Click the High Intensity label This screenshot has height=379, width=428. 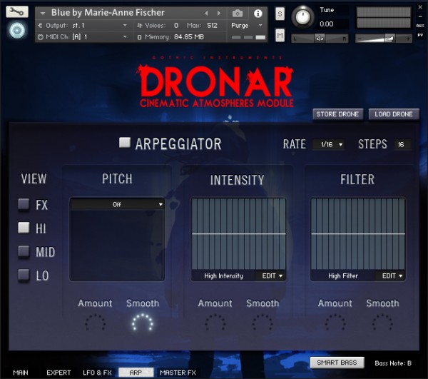tap(223, 276)
